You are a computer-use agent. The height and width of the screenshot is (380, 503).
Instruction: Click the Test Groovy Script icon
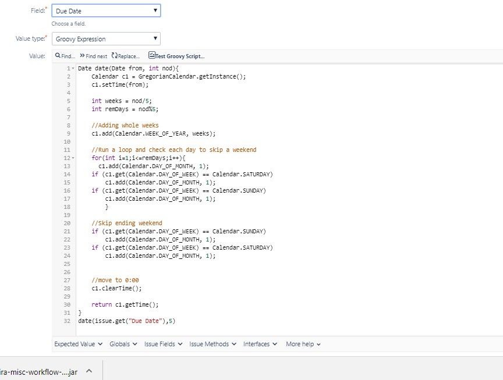pos(152,56)
